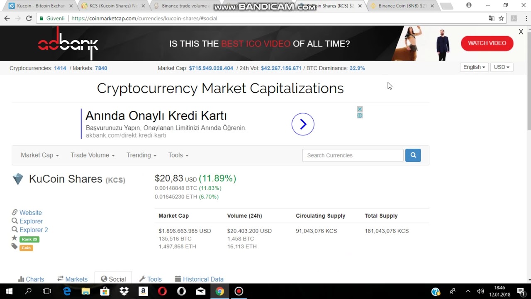The image size is (531, 299).
Task: Launch Microsoft Edge from taskbar
Action: 67,291
